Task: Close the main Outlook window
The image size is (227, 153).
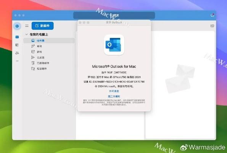Action: (16, 15)
